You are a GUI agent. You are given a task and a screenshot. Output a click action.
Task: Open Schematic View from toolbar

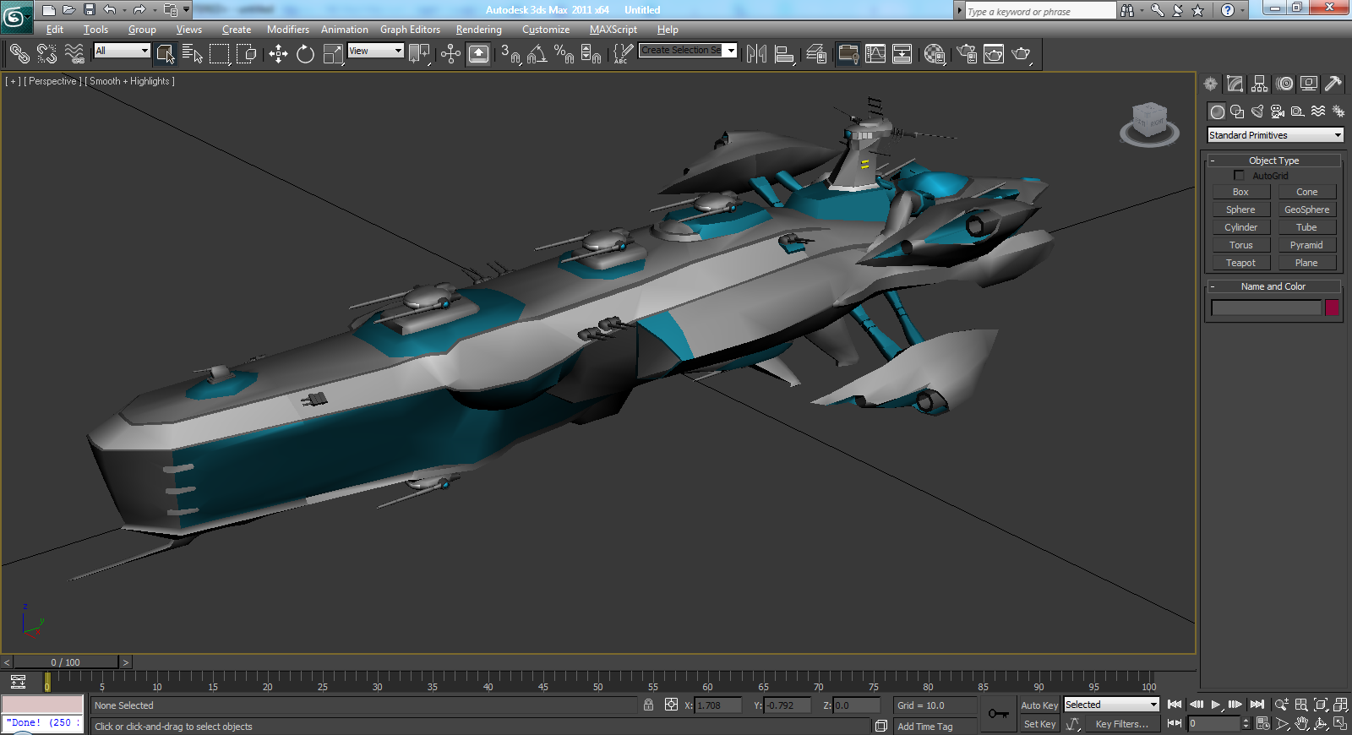(x=902, y=54)
